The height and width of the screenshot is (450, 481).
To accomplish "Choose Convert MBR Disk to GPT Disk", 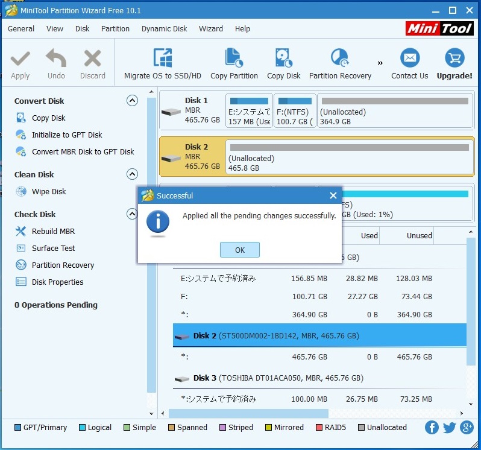I will coord(83,151).
